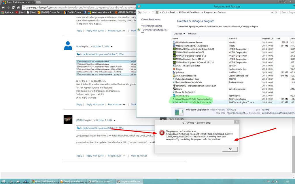The image size is (295, 184).
Task: Open the Facebook bookmark icon
Action: click(x=85, y=12)
